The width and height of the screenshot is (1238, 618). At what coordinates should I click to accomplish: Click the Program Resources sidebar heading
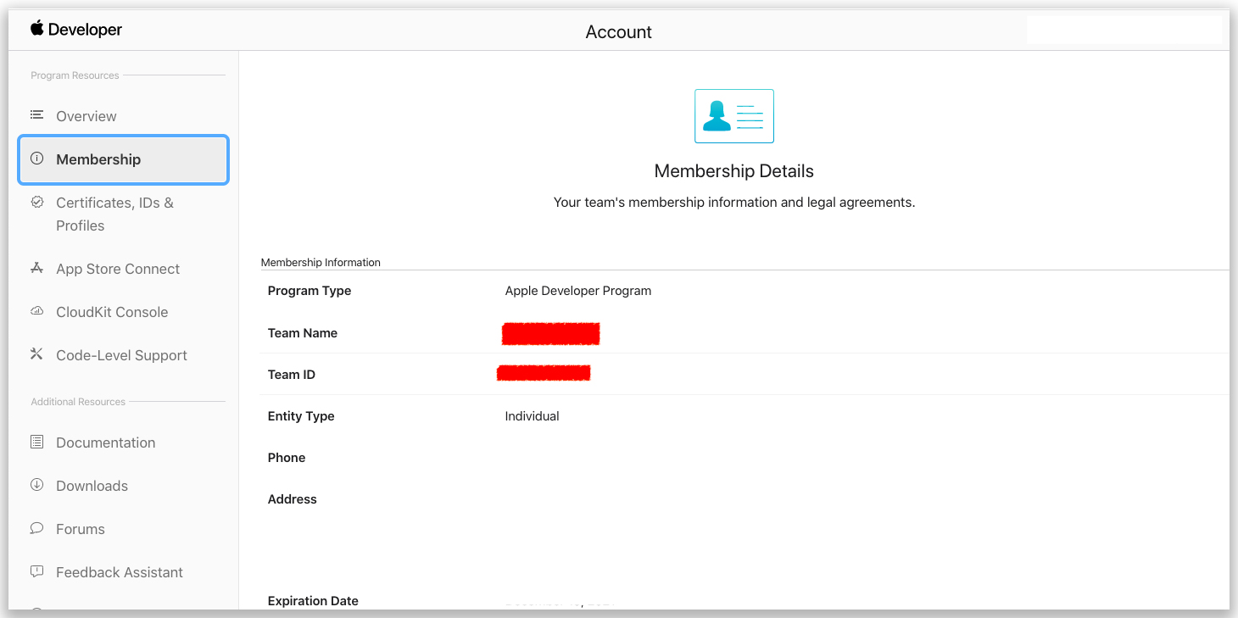(x=75, y=75)
